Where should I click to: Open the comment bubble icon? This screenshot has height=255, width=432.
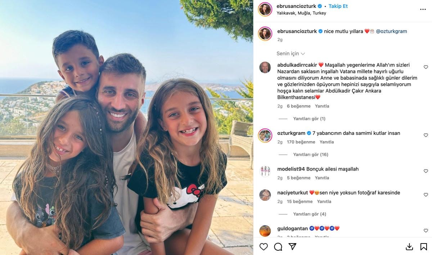[x=278, y=247]
